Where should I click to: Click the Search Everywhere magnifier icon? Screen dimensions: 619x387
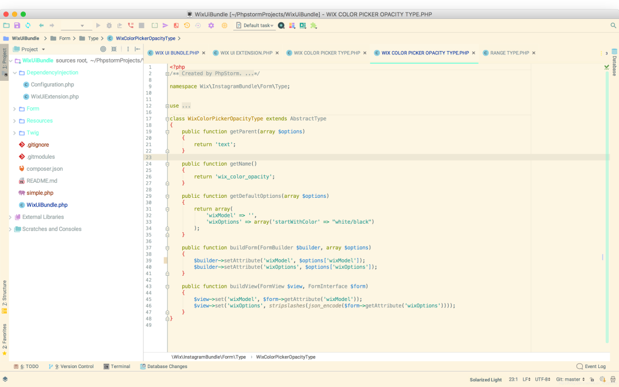tap(613, 25)
